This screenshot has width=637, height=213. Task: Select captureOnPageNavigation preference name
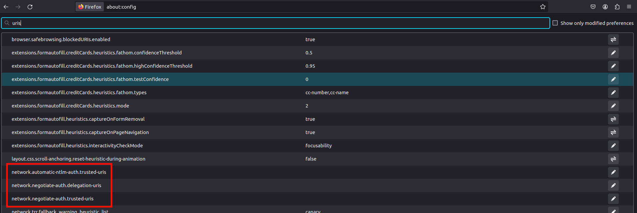(x=80, y=132)
